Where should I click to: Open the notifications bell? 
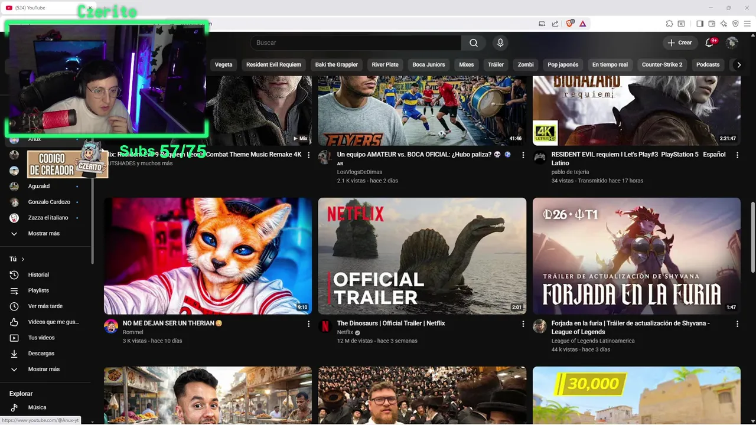point(710,42)
